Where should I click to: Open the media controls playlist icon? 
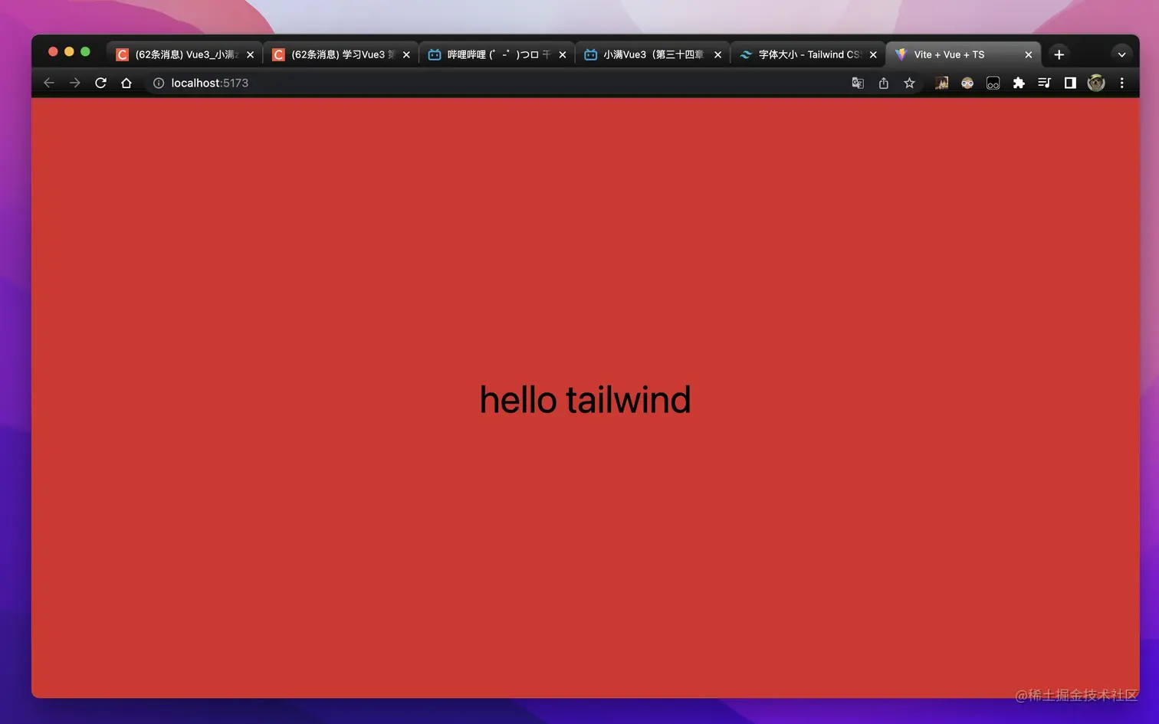tap(1044, 83)
